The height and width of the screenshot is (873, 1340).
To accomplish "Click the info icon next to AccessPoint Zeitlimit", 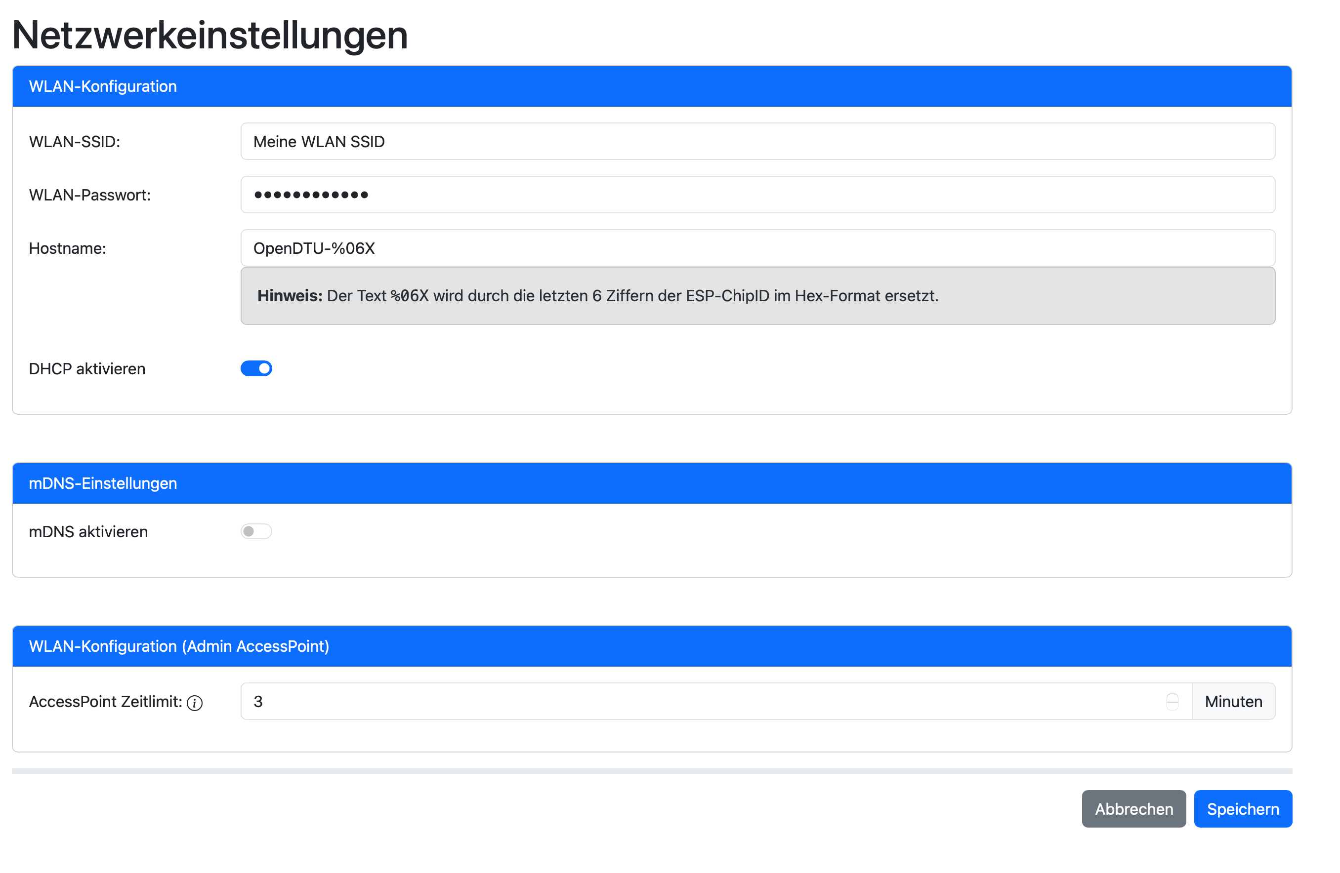I will [x=195, y=703].
